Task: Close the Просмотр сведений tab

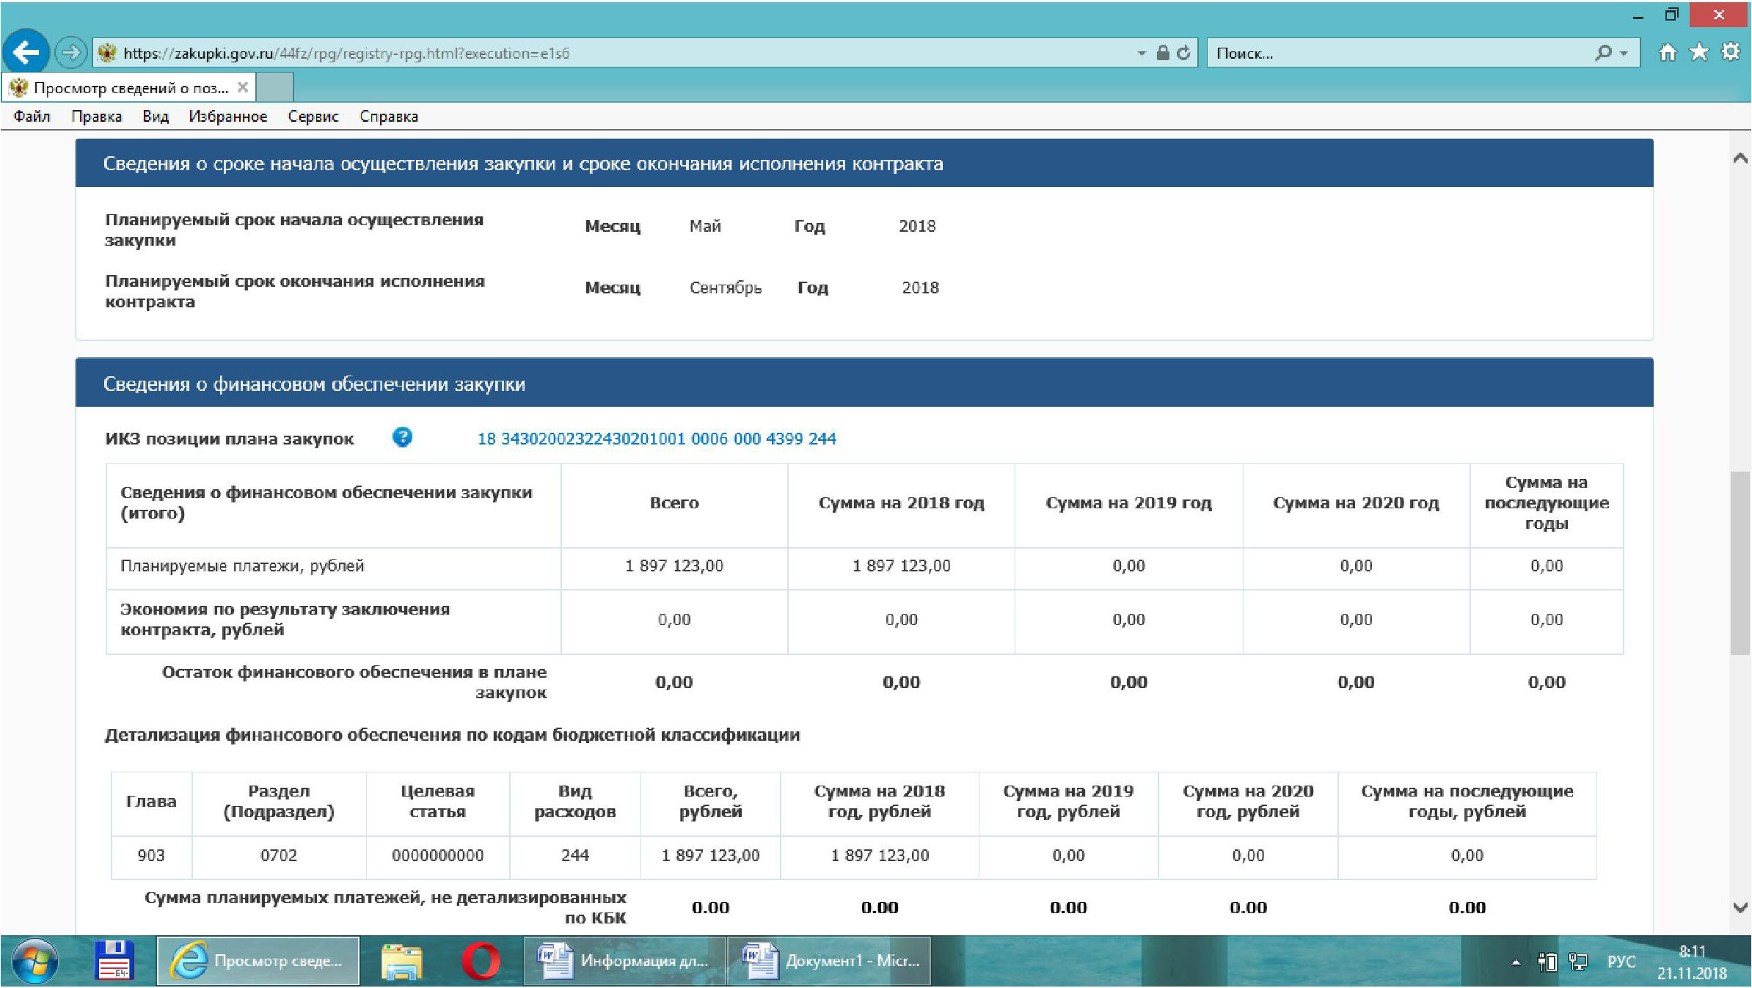Action: 243,88
